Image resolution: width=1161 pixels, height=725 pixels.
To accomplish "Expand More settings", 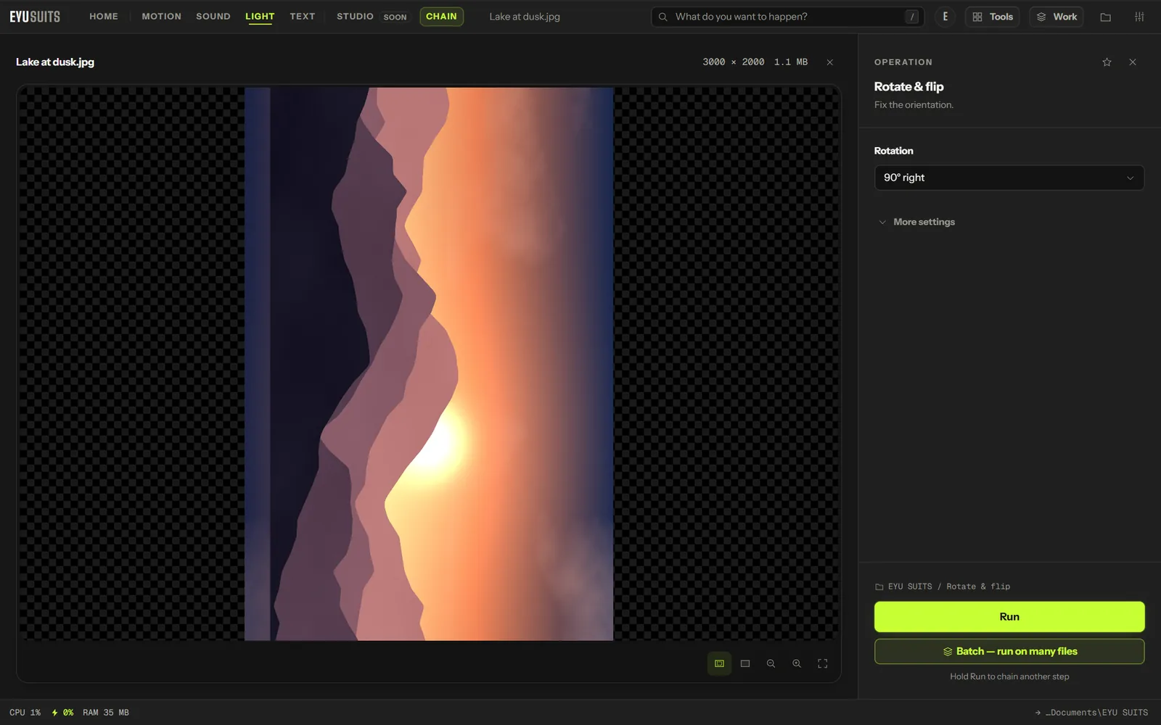I will [917, 222].
